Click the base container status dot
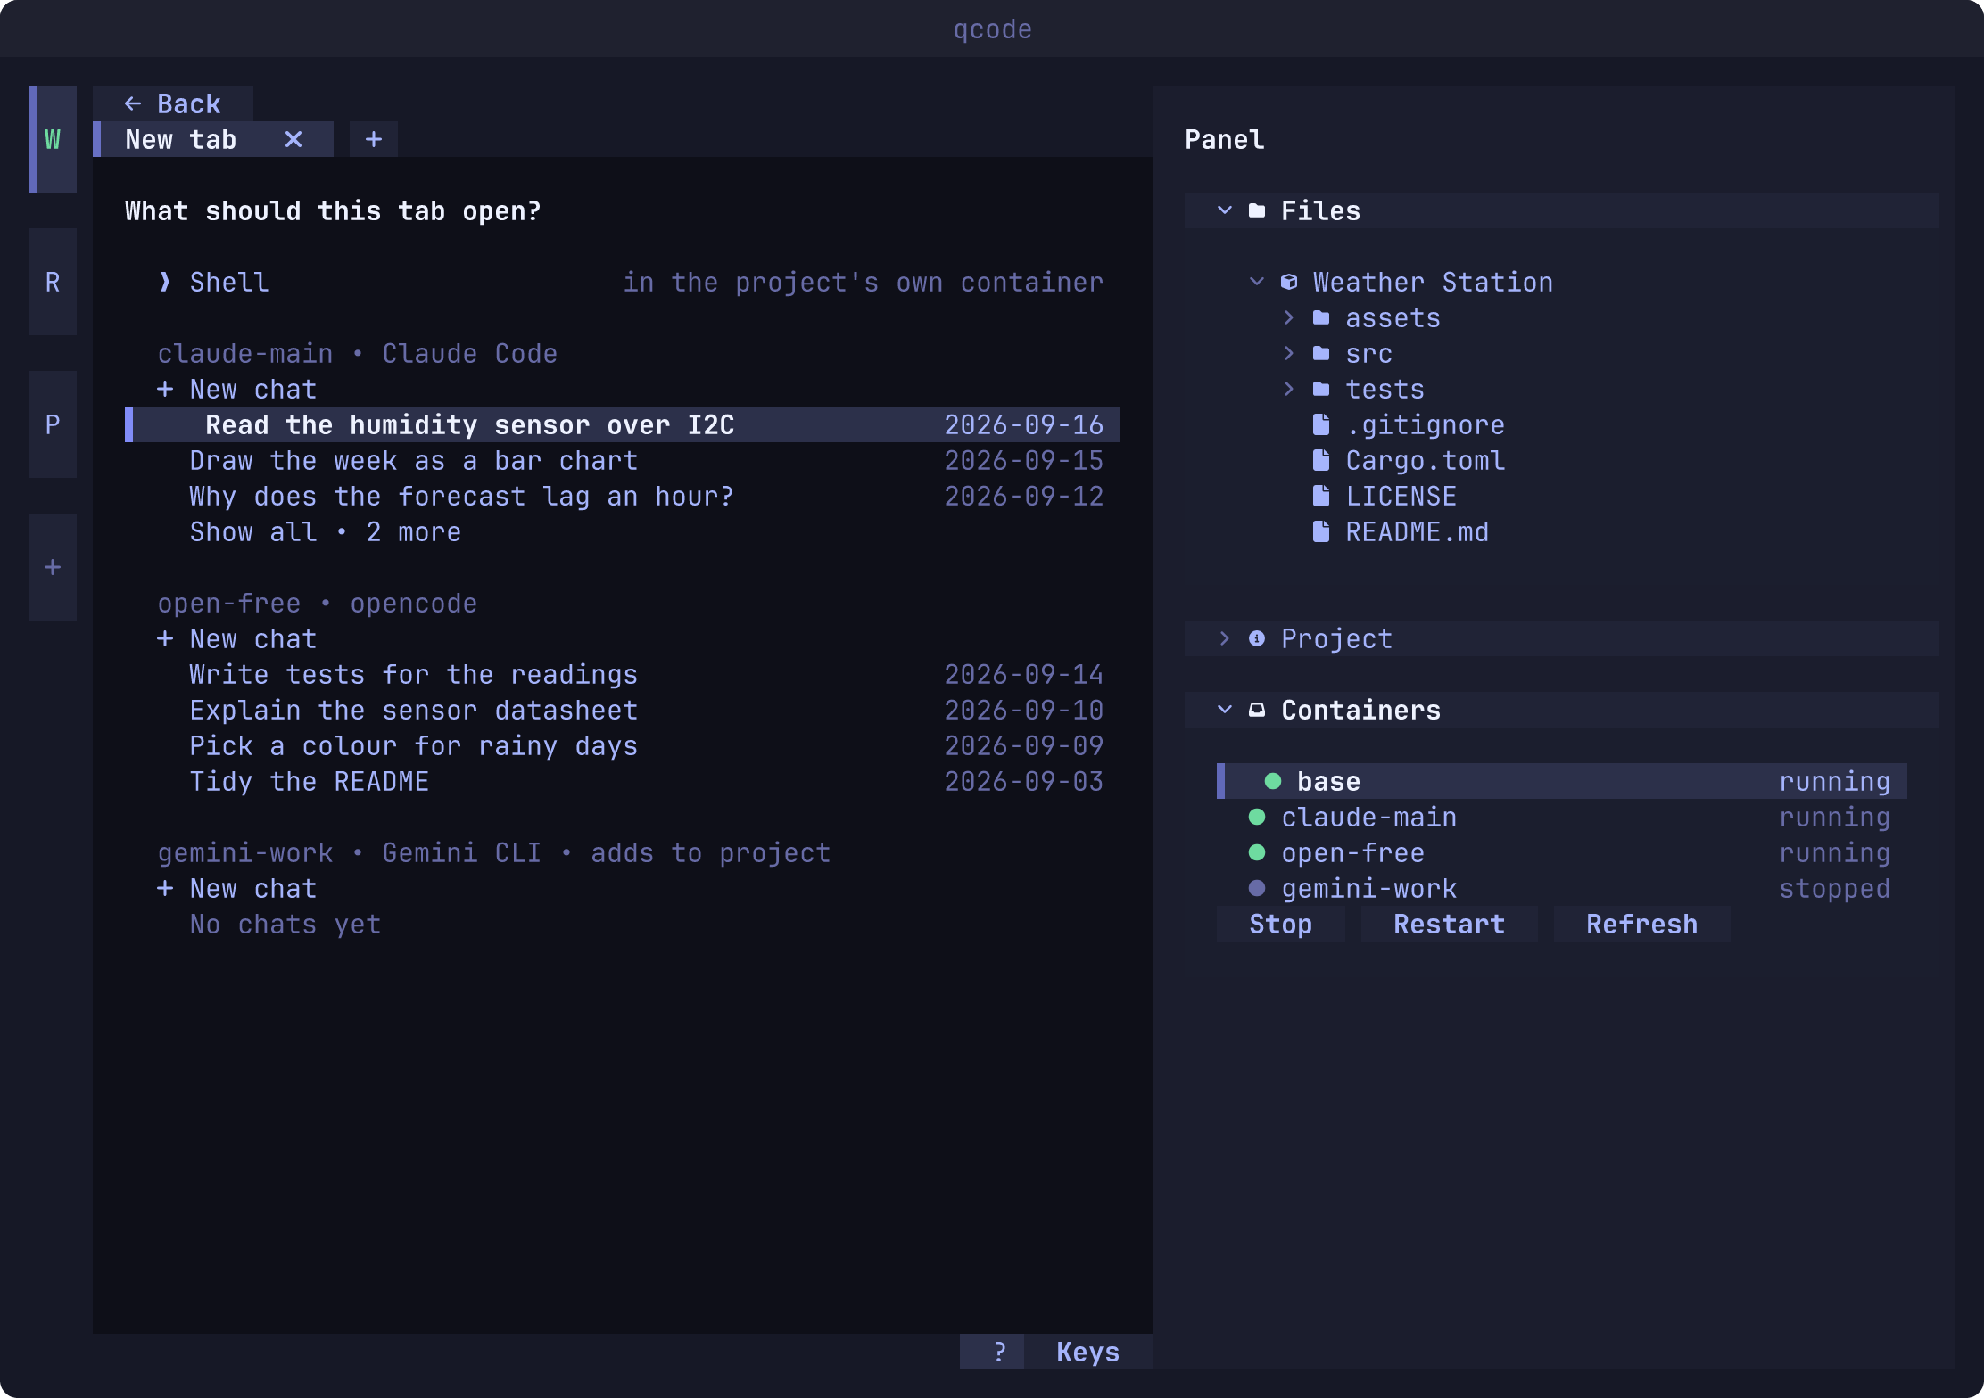 click(x=1273, y=781)
